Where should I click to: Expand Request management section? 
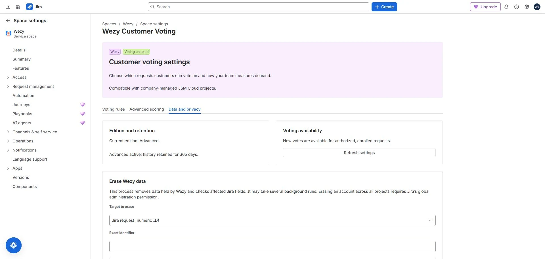tap(8, 86)
